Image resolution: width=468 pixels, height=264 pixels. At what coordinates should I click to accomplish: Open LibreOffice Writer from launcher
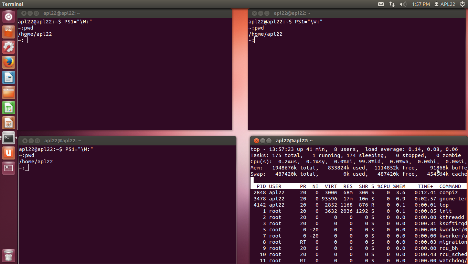[x=9, y=77]
